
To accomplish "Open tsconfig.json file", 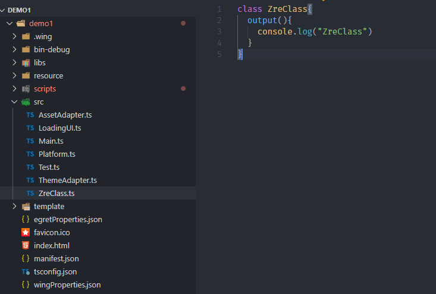I will pos(55,272).
